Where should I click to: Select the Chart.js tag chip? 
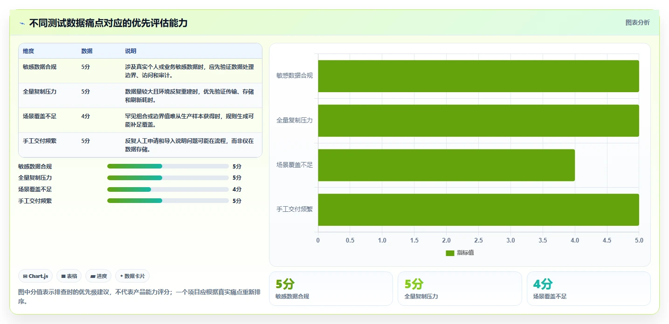click(x=36, y=276)
